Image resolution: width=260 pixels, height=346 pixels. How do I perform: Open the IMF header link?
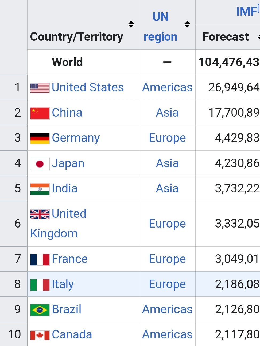click(x=246, y=12)
